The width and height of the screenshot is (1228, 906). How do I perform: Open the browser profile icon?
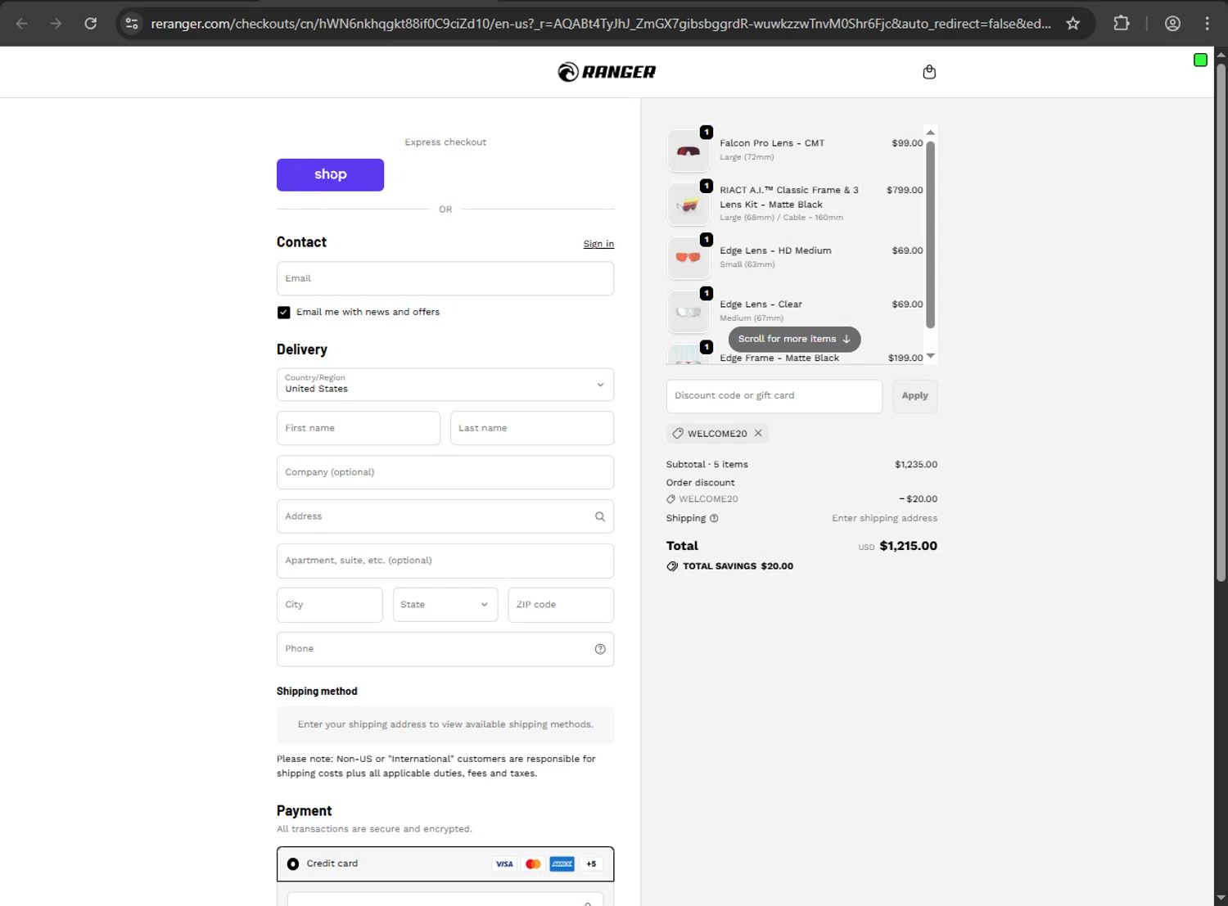click(1172, 24)
